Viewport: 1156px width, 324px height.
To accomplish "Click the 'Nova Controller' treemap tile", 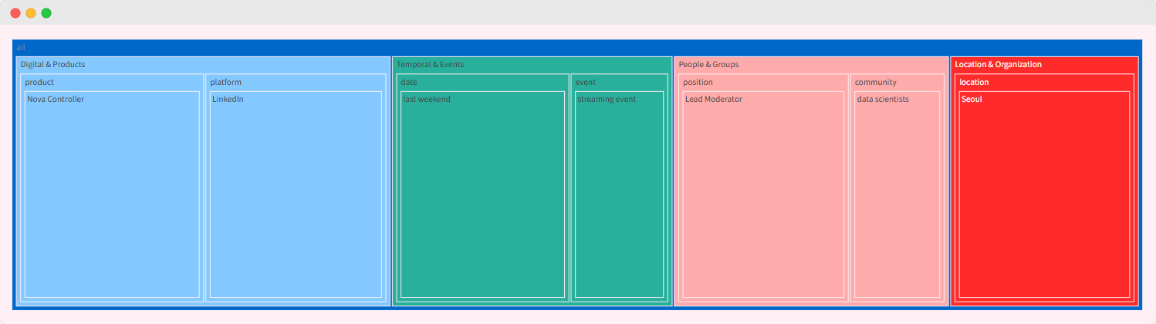I will point(112,194).
